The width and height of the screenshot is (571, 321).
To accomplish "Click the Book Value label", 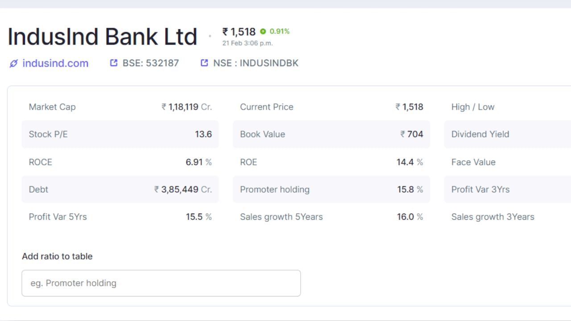I will tap(262, 134).
